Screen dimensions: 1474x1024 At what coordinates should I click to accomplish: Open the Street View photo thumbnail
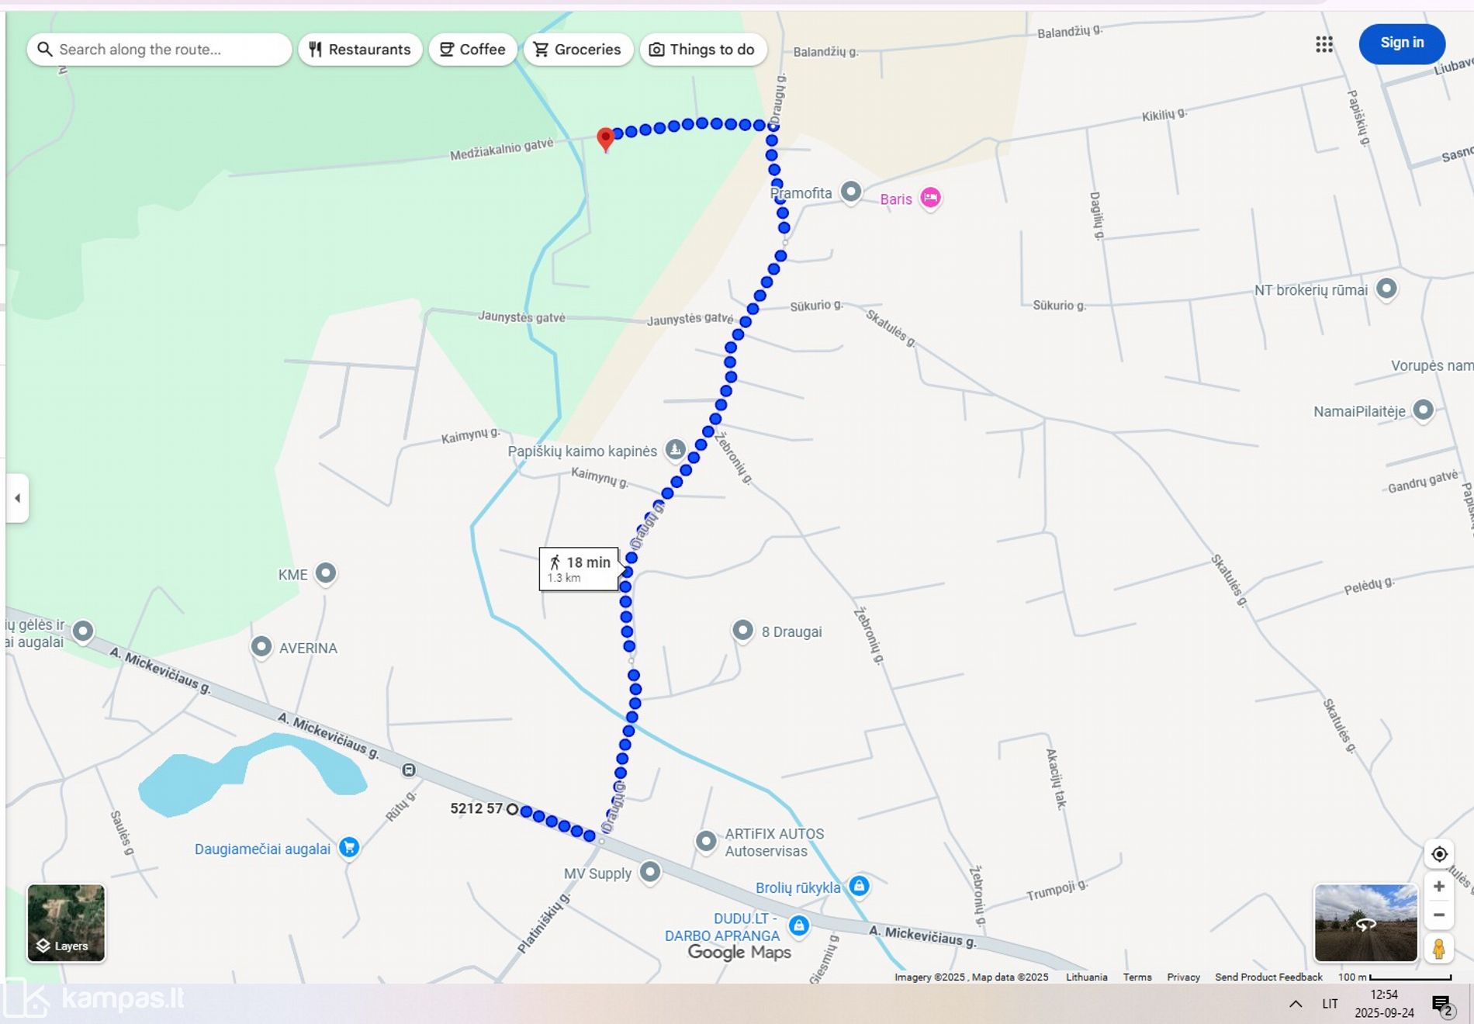1366,923
